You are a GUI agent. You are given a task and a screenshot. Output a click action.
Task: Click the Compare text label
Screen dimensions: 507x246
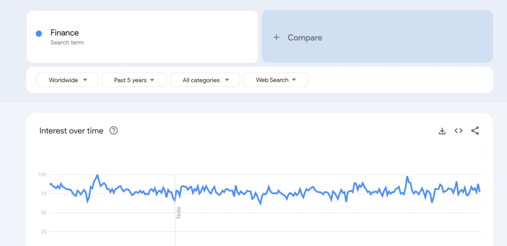[304, 38]
